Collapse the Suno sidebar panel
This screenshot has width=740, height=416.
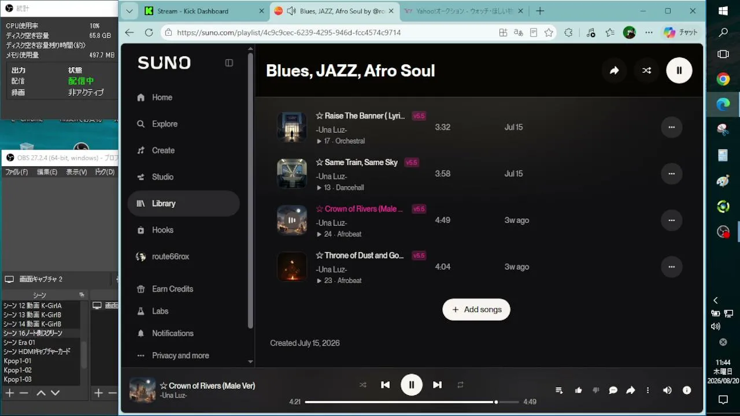tap(229, 63)
